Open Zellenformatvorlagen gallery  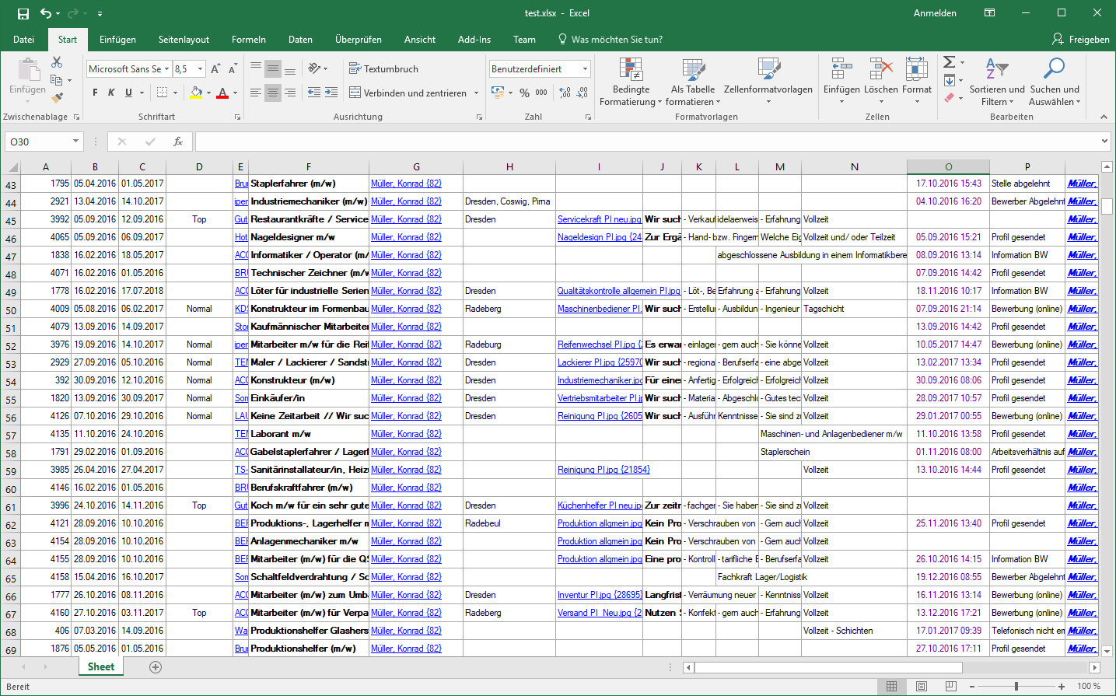(768, 82)
